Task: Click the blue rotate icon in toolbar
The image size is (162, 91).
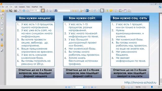Action: (x=87, y=11)
